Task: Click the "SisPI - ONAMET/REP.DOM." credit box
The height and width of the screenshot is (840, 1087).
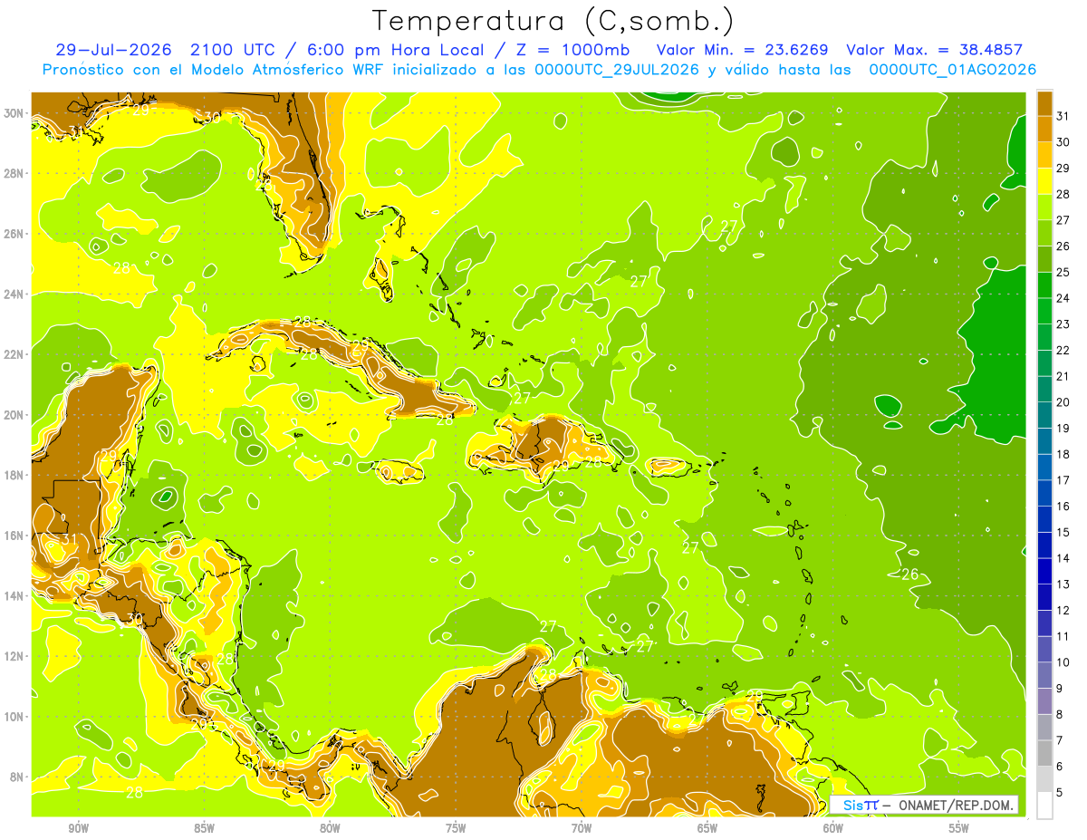Action: [x=924, y=805]
